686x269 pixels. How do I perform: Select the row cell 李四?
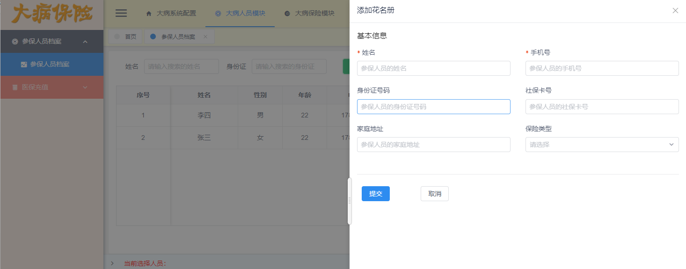click(204, 115)
